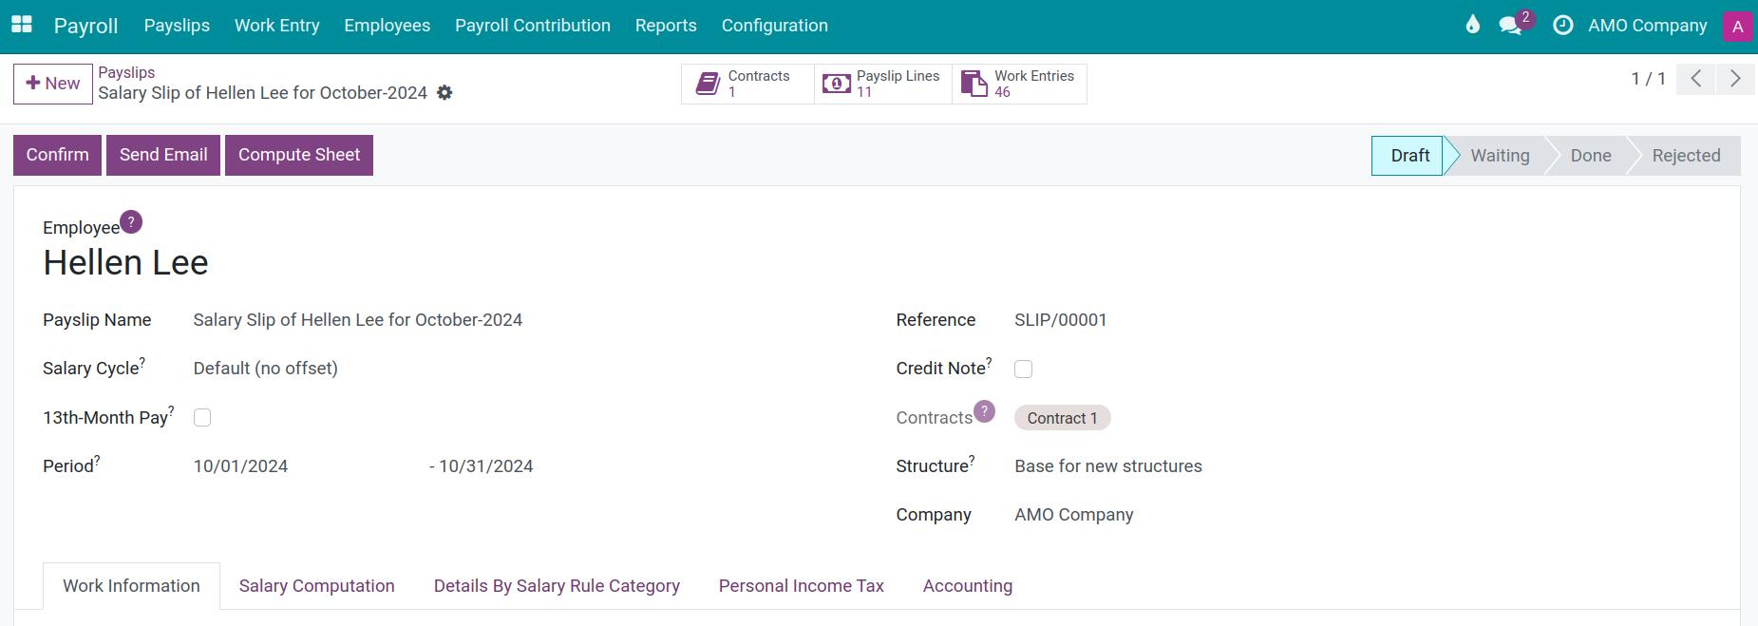Click the Contract 1 tag
The width and height of the screenshot is (1758, 626).
click(1062, 418)
